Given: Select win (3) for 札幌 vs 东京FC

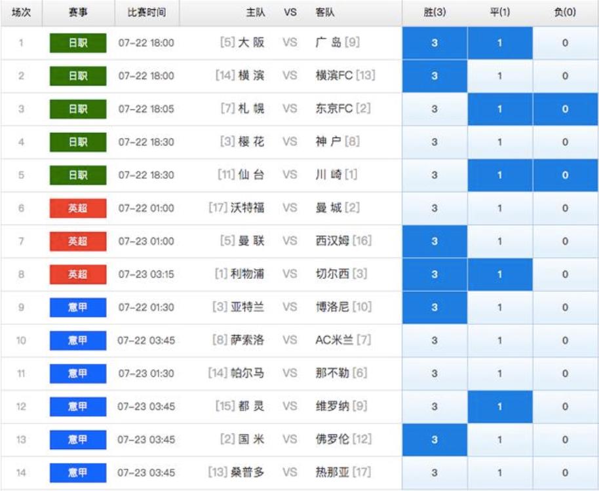Looking at the screenshot, I should (435, 109).
